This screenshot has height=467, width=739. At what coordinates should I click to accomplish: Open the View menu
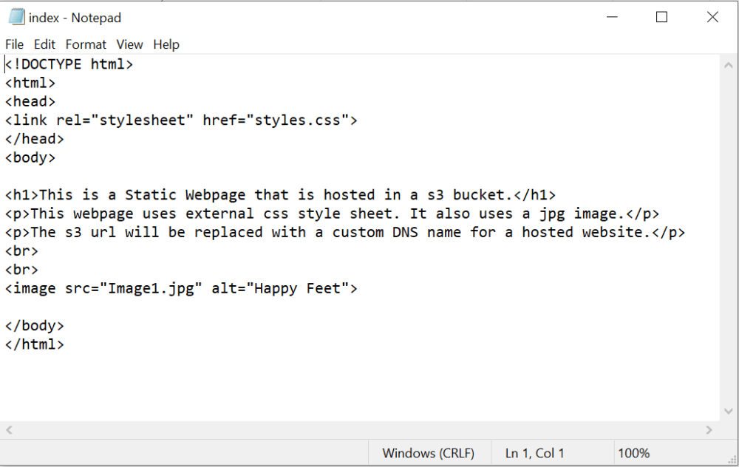click(129, 44)
